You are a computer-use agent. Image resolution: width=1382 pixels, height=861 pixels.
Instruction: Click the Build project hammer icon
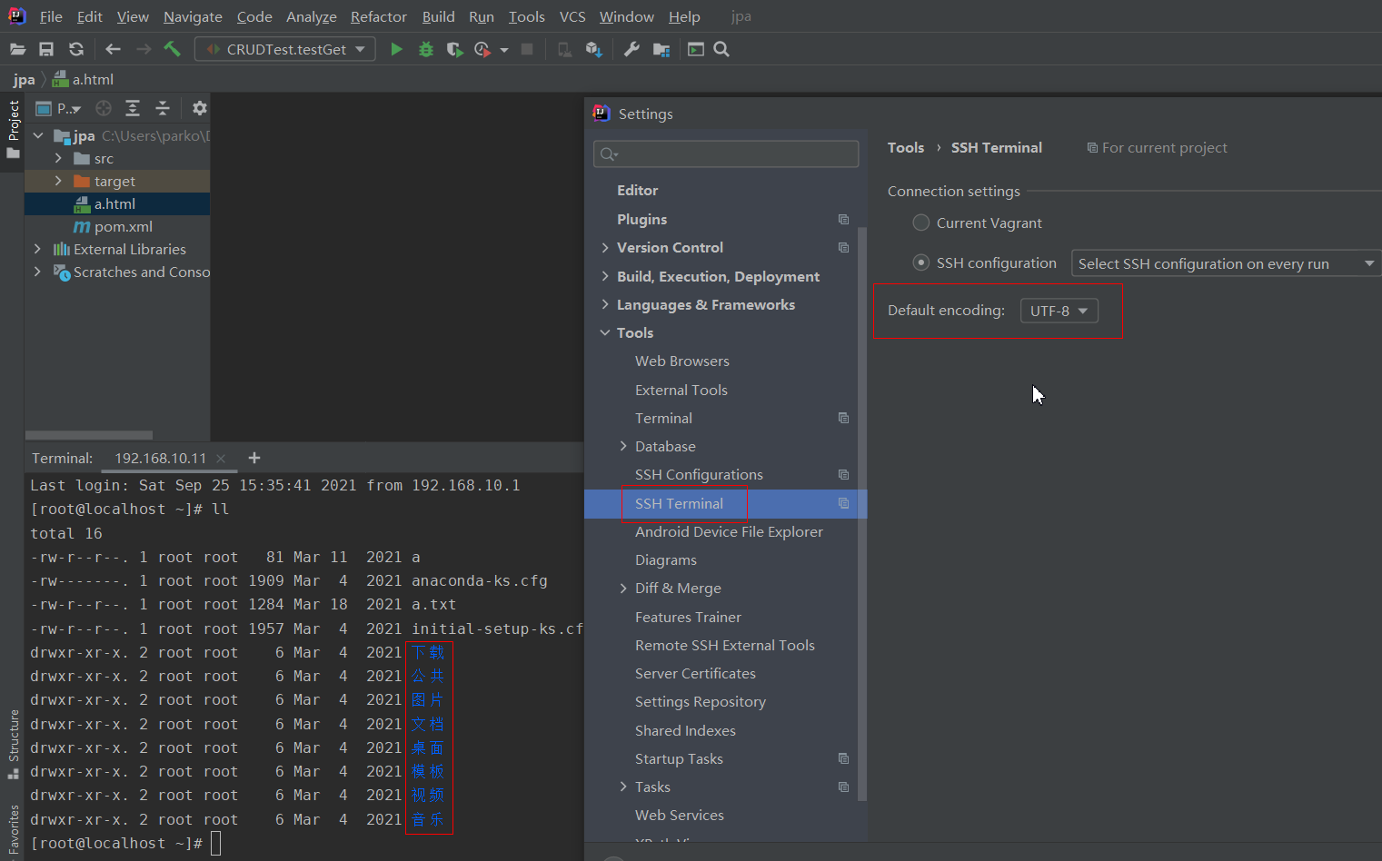172,49
